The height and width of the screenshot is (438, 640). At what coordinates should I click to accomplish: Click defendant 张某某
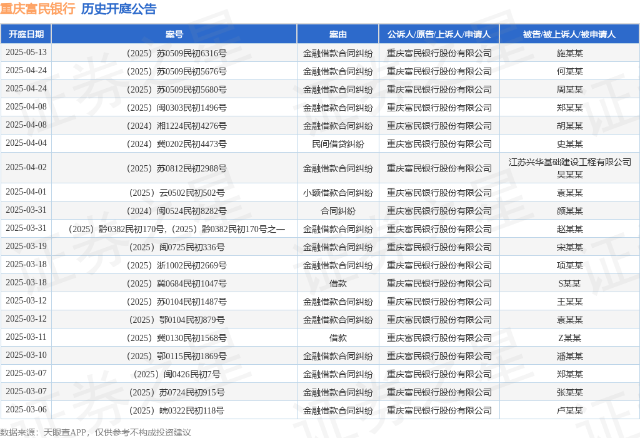tap(570, 392)
